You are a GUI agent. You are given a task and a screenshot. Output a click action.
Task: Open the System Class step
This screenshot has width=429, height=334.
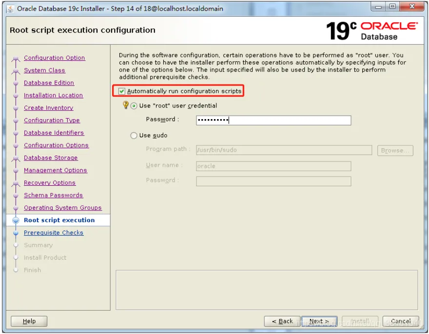click(x=44, y=70)
